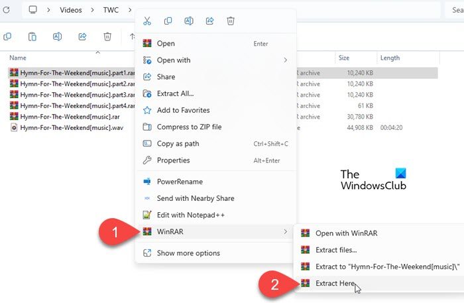464x303 pixels.
Task: Click Videos in the breadcrumb path
Action: tap(71, 10)
